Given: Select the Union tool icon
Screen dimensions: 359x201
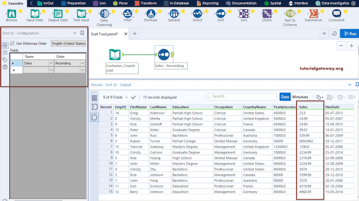Looking at the screenshot, I should point(267,14).
